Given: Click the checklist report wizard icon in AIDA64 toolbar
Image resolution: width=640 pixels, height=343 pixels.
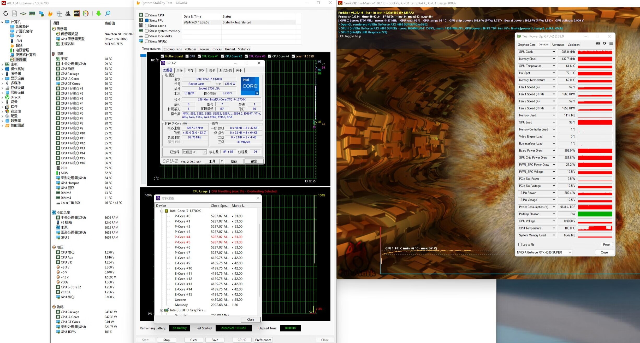Looking at the screenshot, I should coord(59,13).
